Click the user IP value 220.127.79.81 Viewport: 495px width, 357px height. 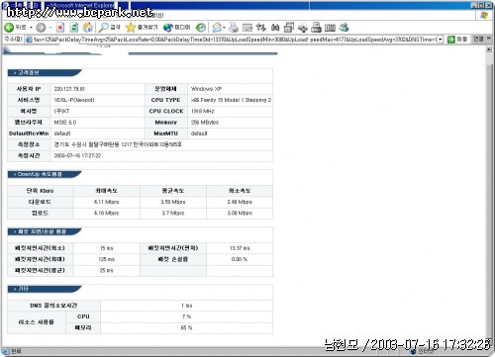point(69,89)
